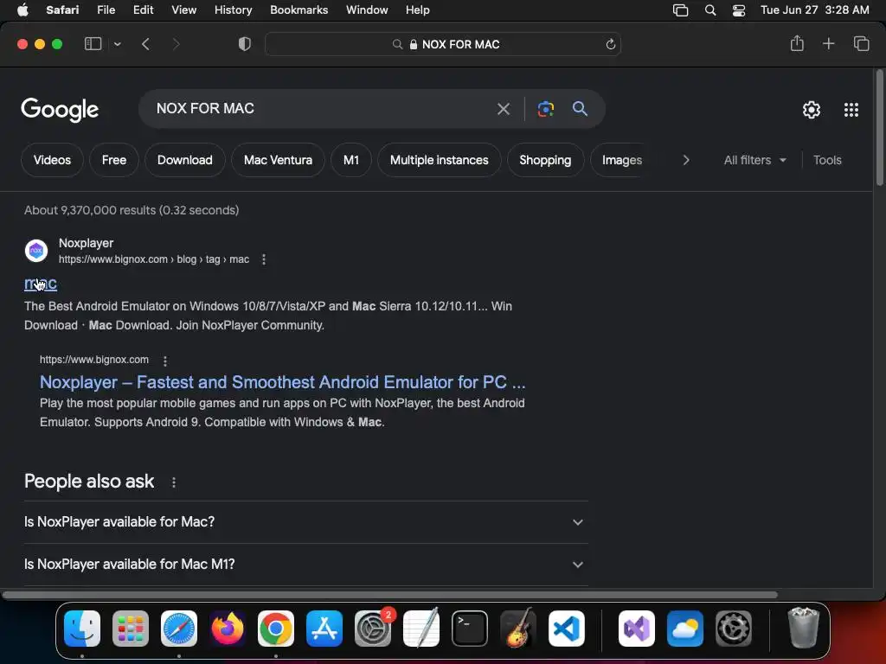Click the Safari address bar
886x664 pixels.
[x=442, y=44]
